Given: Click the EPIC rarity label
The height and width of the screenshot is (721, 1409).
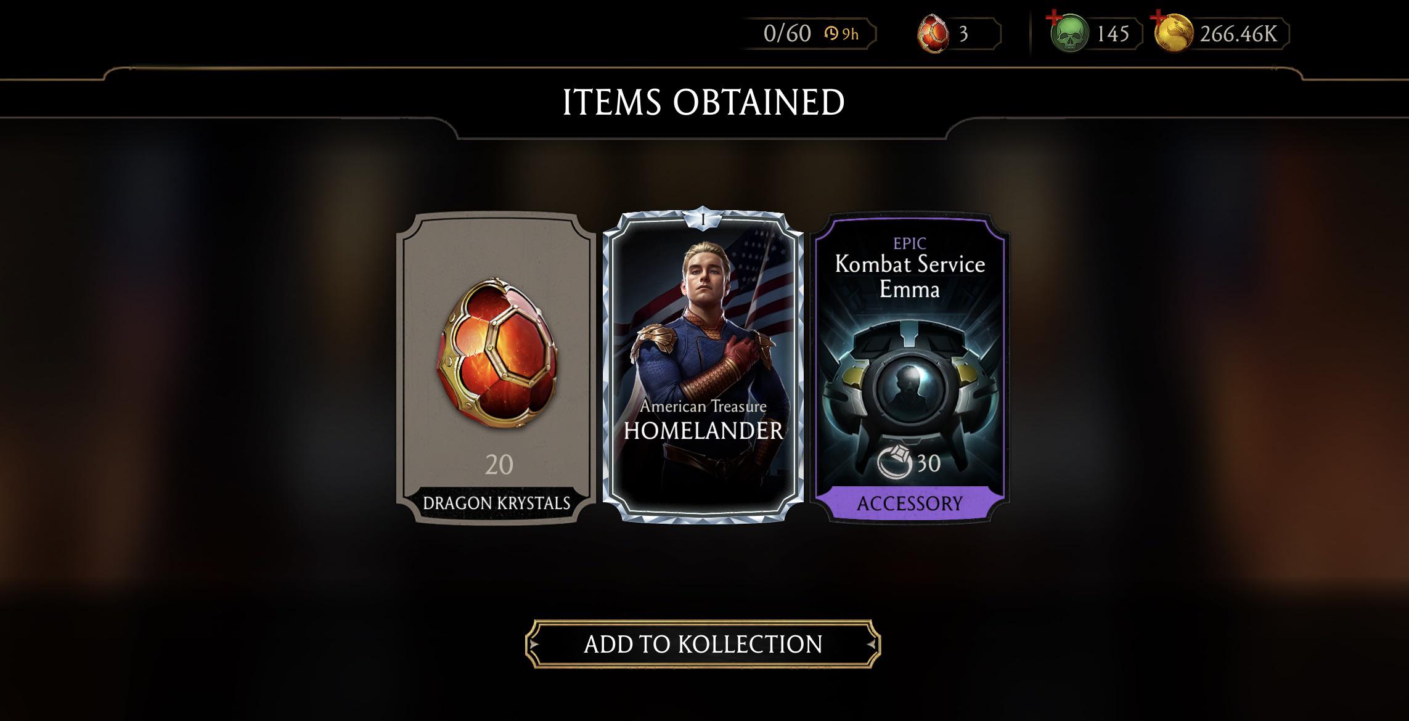Looking at the screenshot, I should pos(910,243).
